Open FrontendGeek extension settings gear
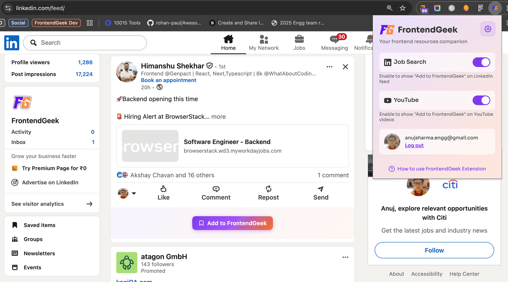 [x=488, y=29]
